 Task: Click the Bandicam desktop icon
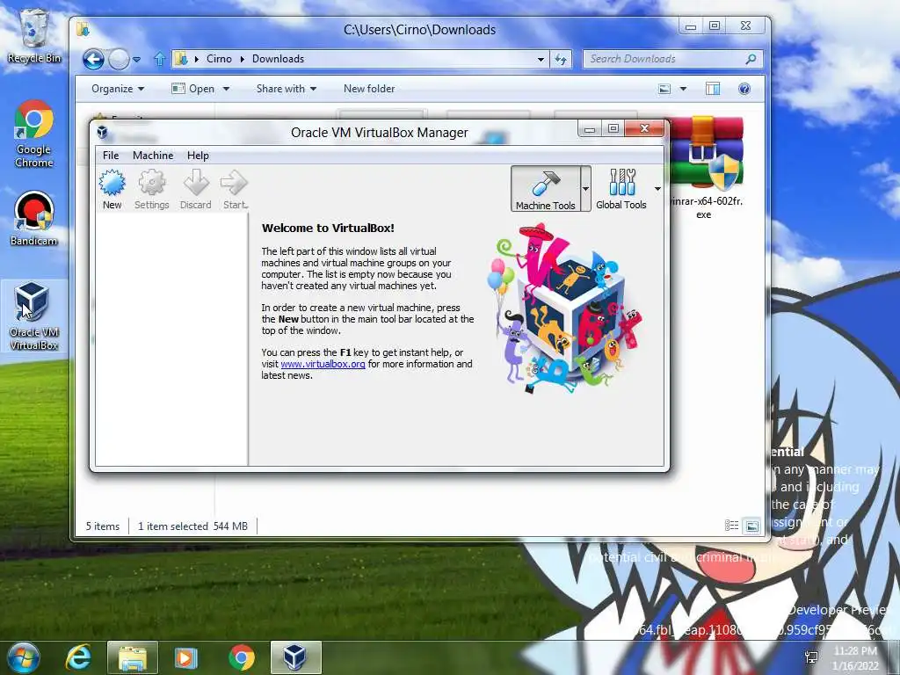[34, 219]
